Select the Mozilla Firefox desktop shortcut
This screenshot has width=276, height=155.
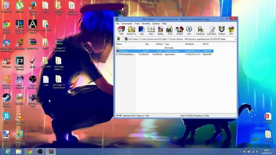[33, 9]
